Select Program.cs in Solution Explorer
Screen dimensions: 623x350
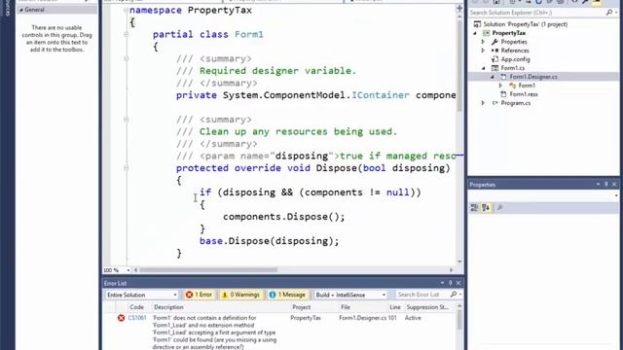[x=516, y=103]
